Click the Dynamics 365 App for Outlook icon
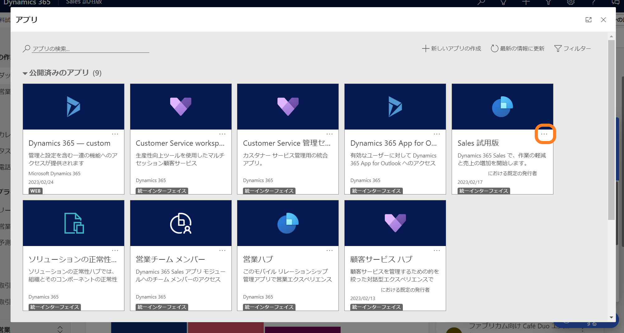The height and width of the screenshot is (333, 624). (x=395, y=107)
